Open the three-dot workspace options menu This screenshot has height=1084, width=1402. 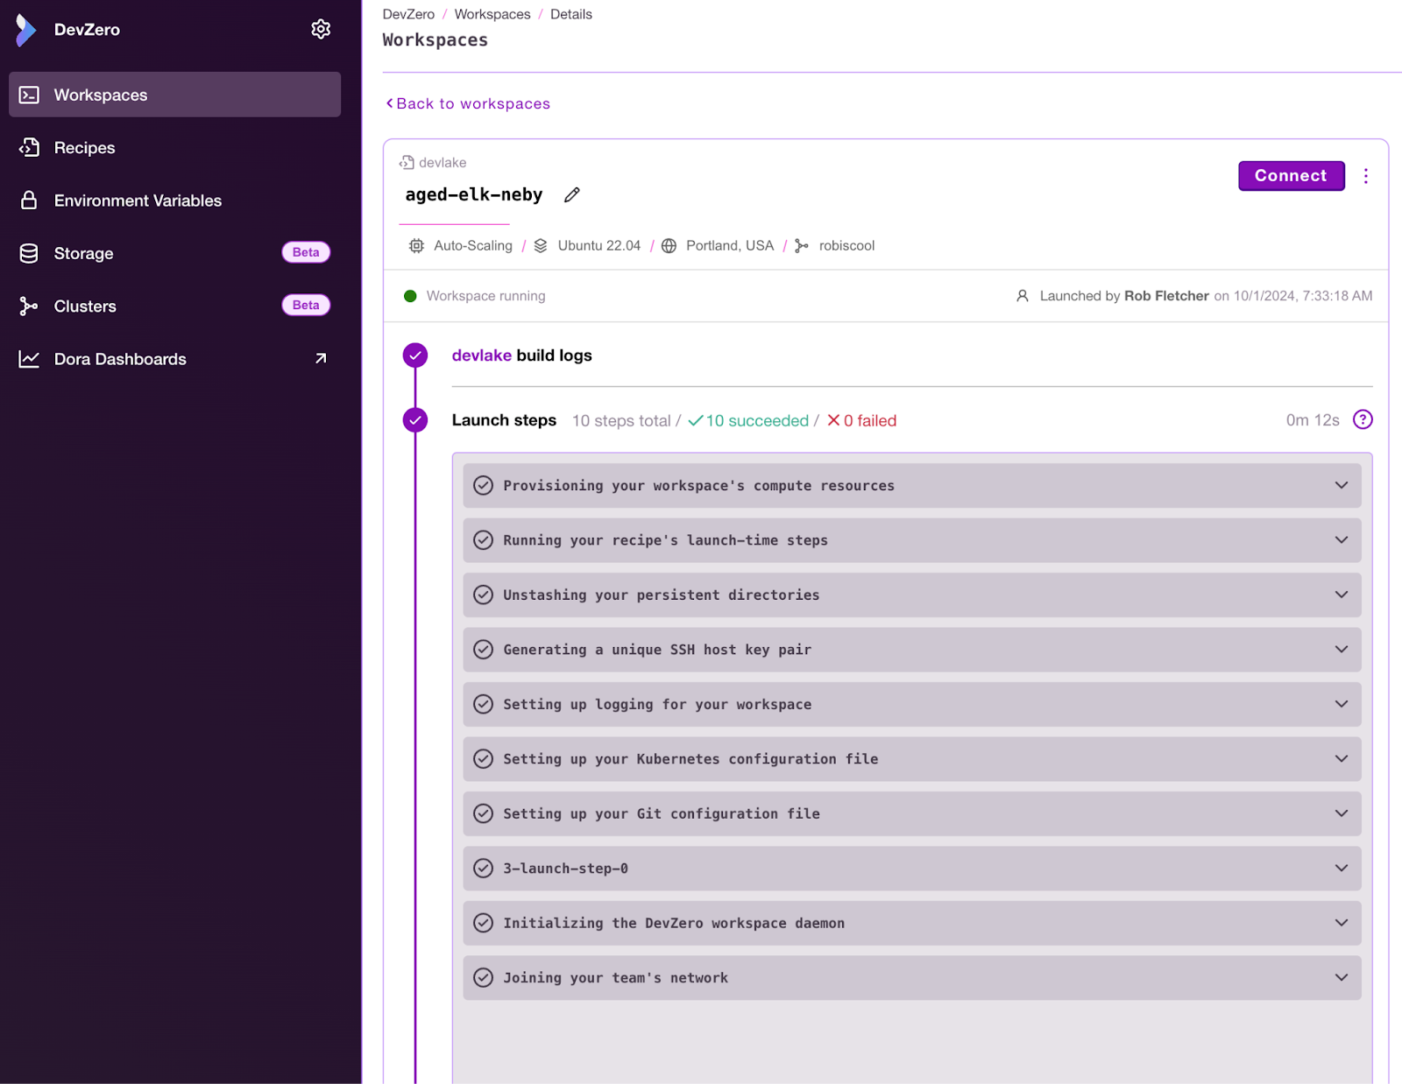click(1365, 176)
